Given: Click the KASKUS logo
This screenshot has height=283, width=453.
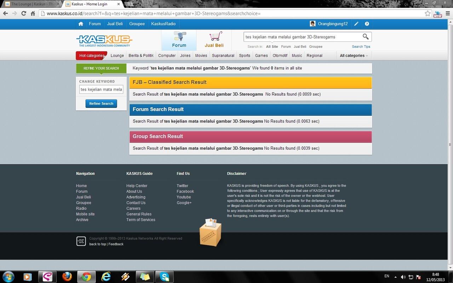Looking at the screenshot, I should (104, 41).
